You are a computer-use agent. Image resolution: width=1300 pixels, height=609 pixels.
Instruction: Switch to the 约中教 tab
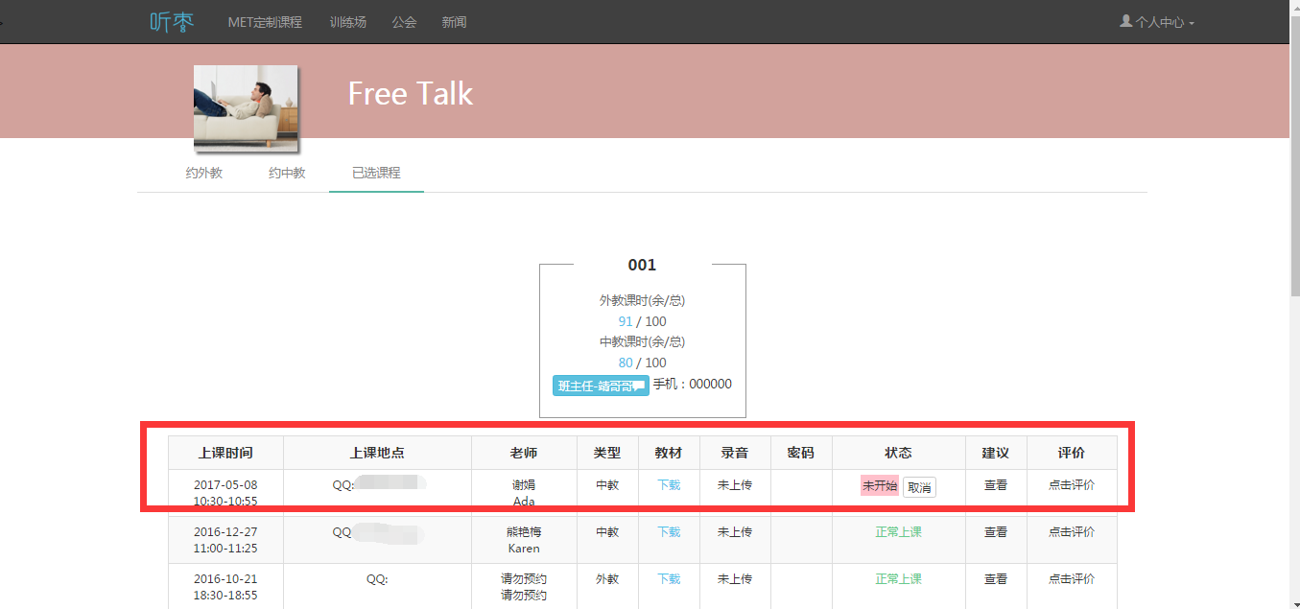(x=287, y=174)
